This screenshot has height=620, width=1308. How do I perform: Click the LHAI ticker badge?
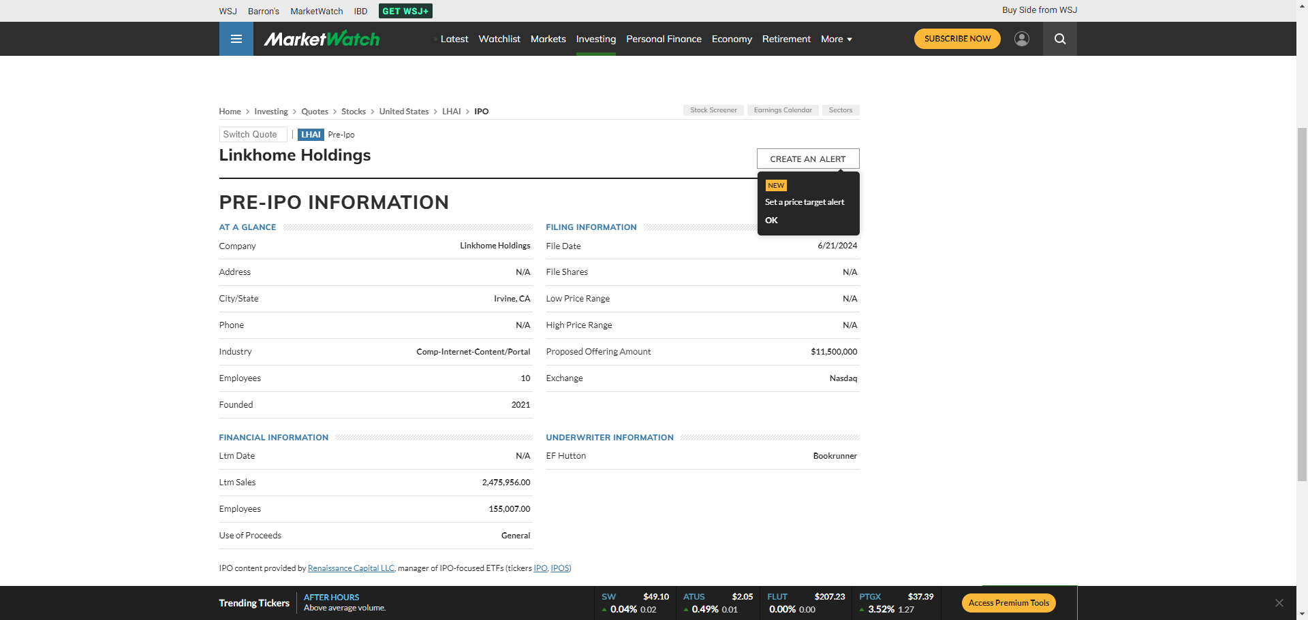[311, 135]
